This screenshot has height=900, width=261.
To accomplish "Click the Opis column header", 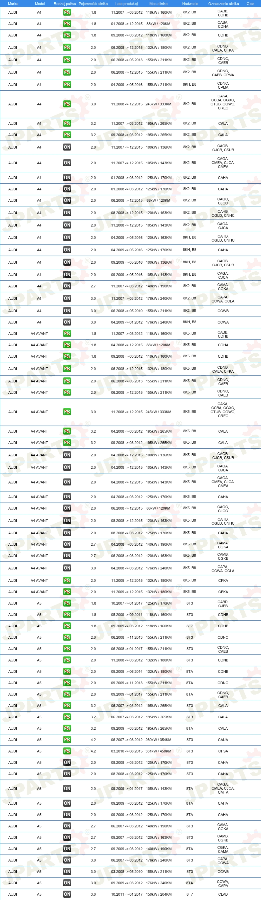I will tap(250, 3).
